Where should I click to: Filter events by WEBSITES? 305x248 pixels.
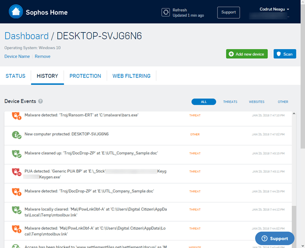(x=256, y=102)
